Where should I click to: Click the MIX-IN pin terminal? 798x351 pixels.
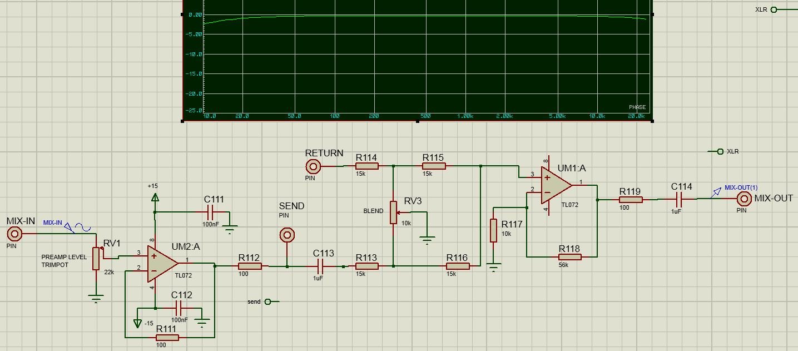coord(14,234)
